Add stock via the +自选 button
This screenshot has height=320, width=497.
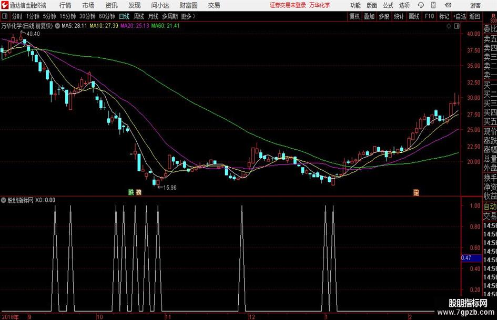pyautogui.click(x=459, y=16)
